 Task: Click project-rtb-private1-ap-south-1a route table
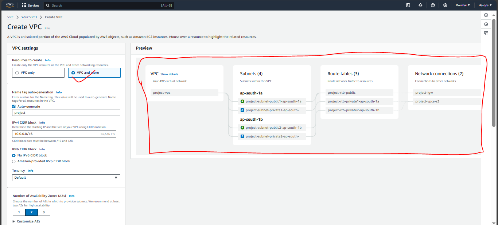pyautogui.click(x=359, y=101)
